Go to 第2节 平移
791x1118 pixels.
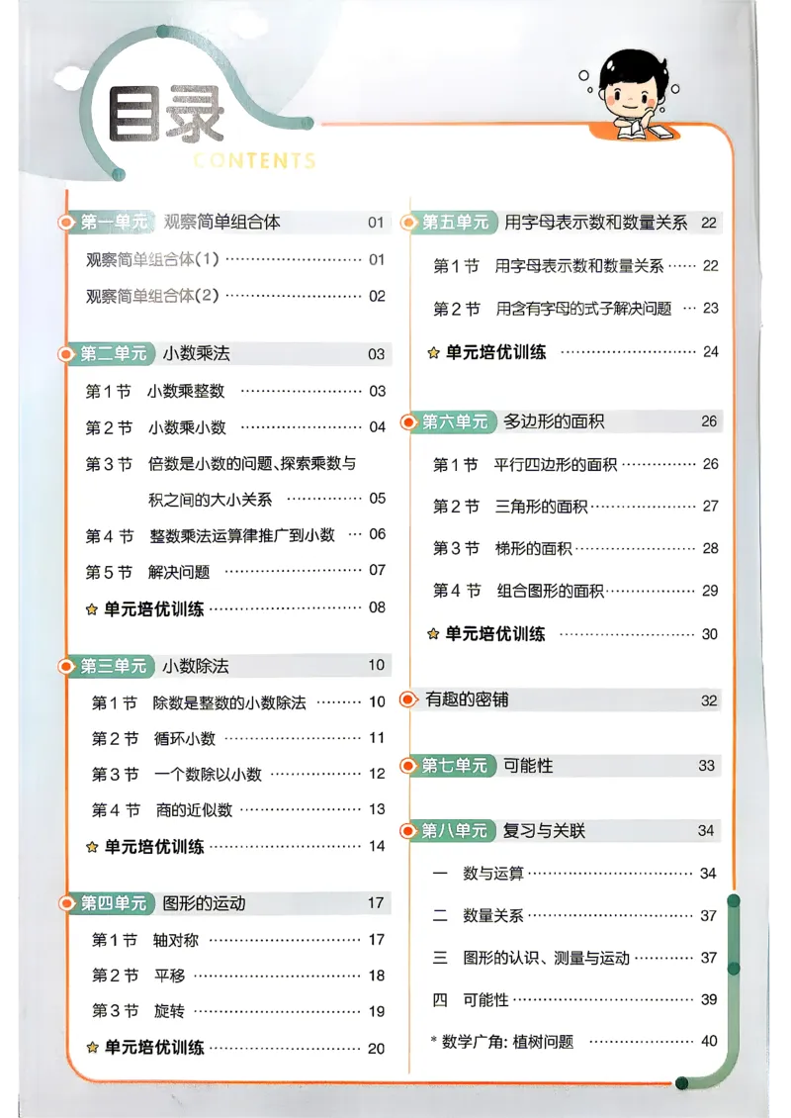[238, 976]
